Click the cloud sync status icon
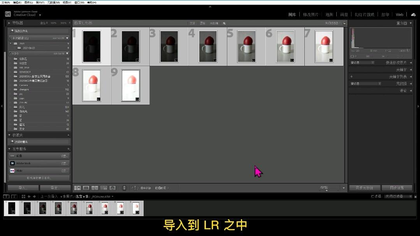This screenshot has height=236, width=420. [x=413, y=14]
